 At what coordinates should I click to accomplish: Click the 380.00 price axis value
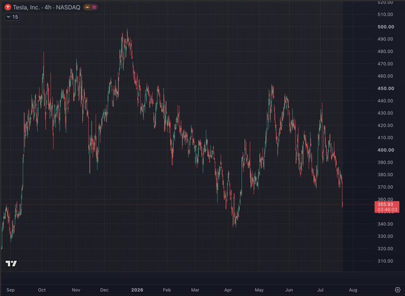point(385,175)
